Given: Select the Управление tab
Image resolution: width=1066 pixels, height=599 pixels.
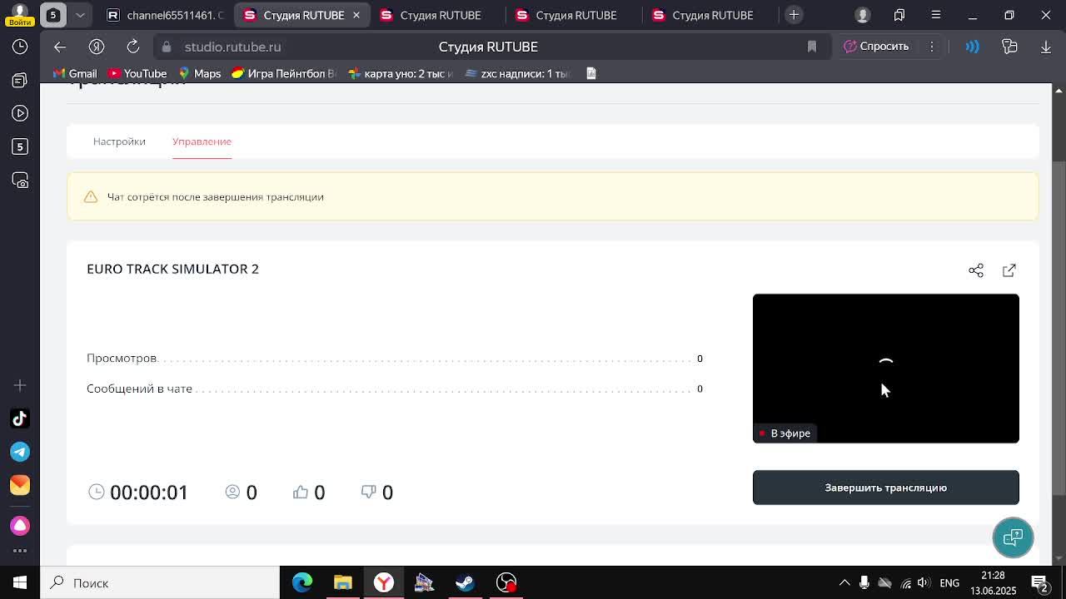Looking at the screenshot, I should pos(202,141).
